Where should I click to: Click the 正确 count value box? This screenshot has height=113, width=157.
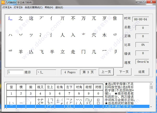pyautogui.click(x=142, y=36)
